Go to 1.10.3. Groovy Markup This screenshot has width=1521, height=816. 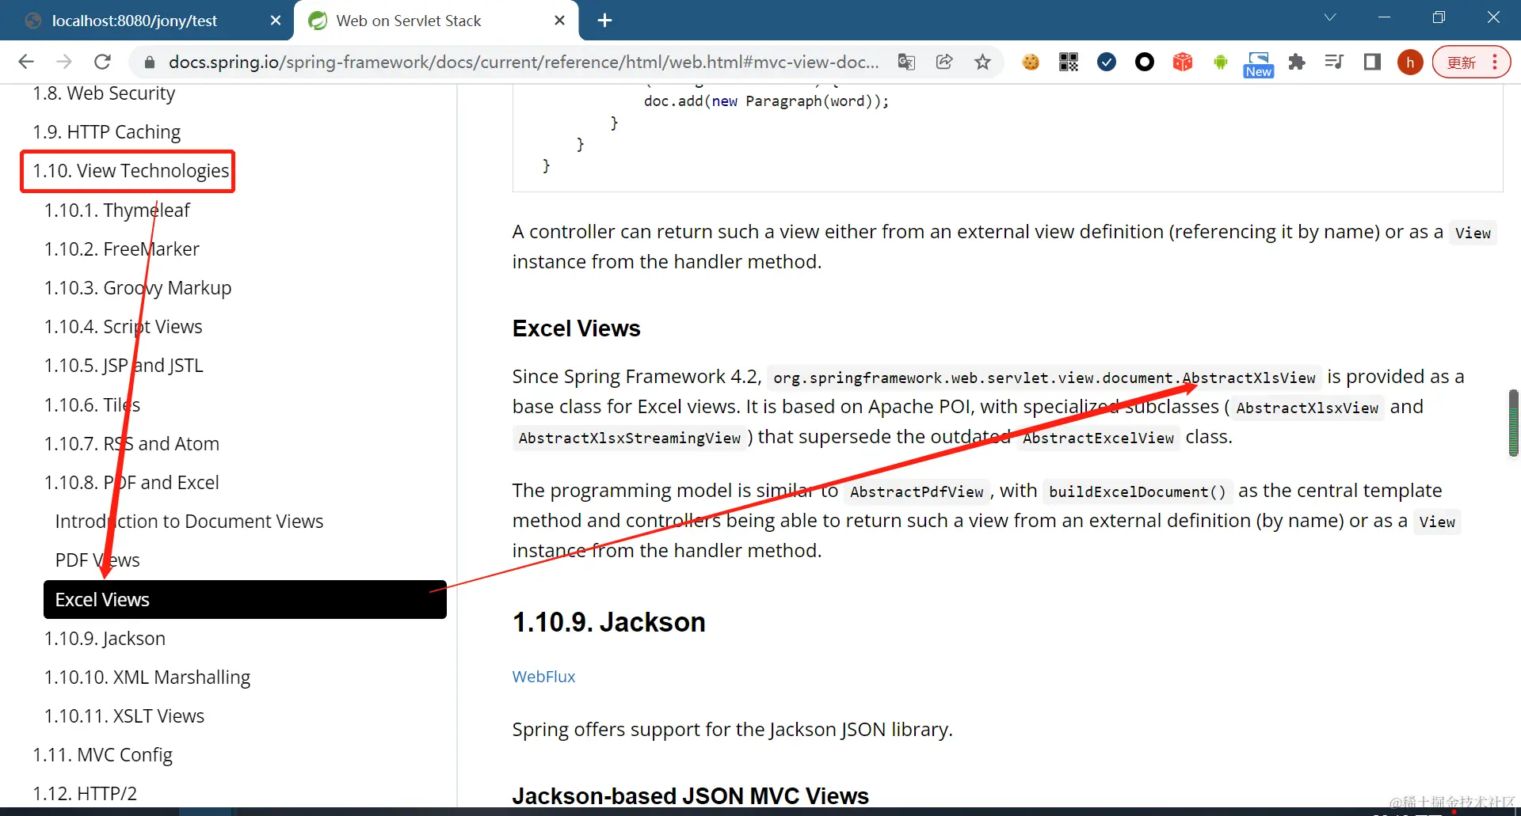pyautogui.click(x=138, y=288)
